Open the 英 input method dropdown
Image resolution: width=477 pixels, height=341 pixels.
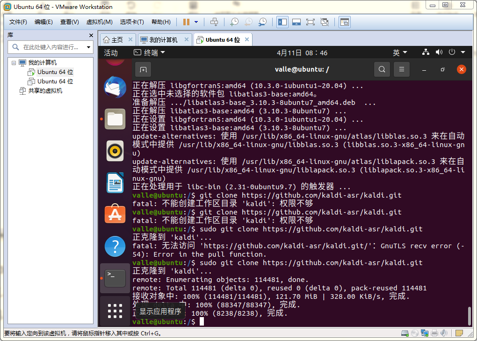pyautogui.click(x=400, y=53)
